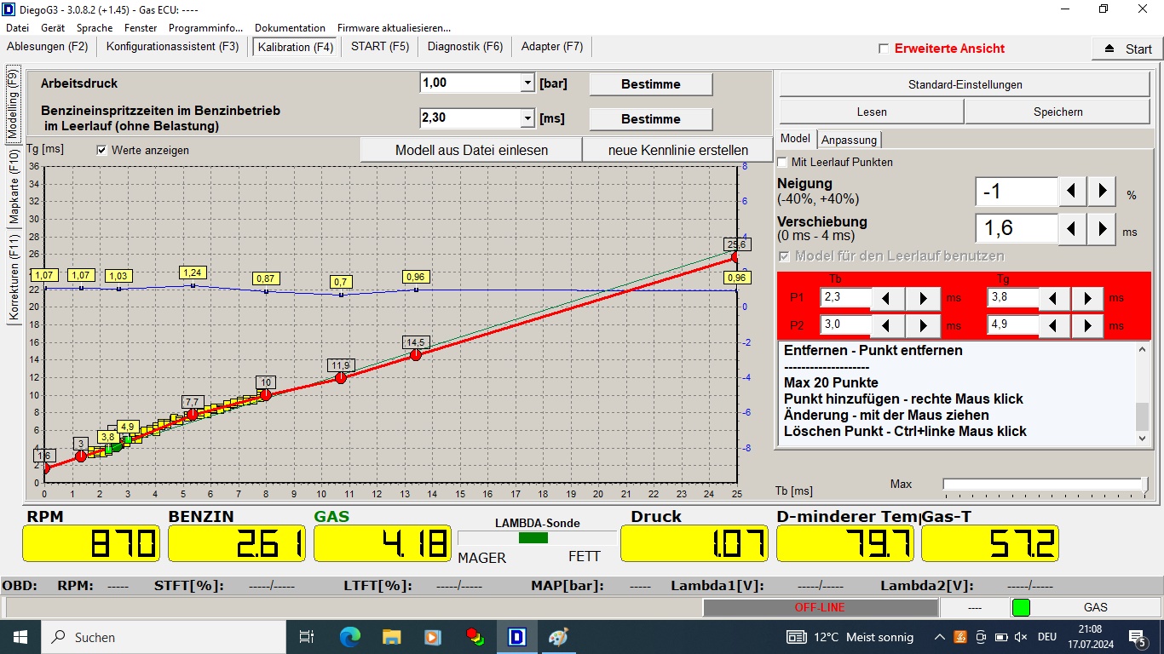
Task: Select the 14,5 curve point
Action: (x=416, y=355)
